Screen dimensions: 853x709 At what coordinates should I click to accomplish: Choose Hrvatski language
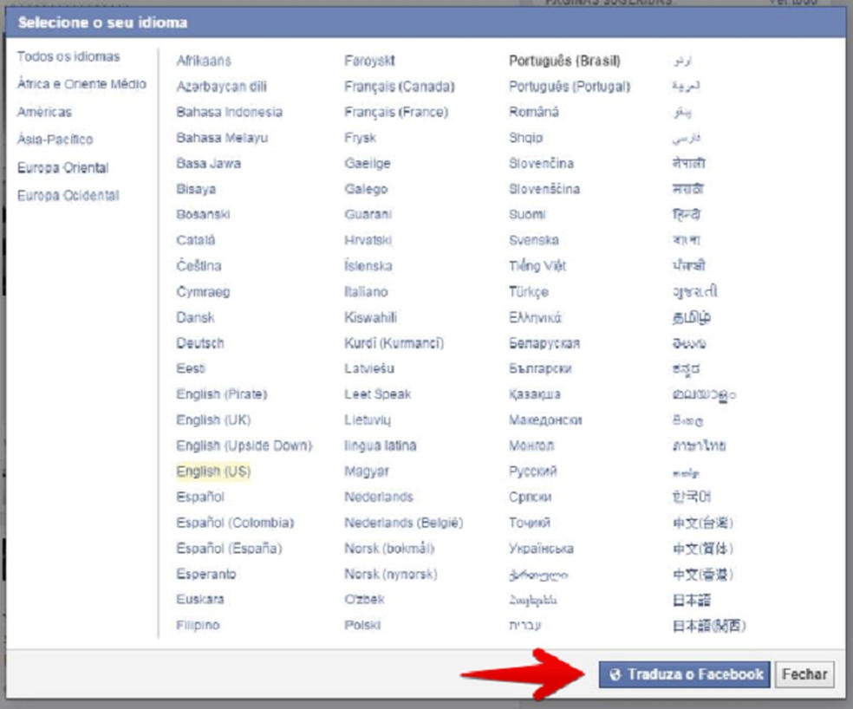368,240
